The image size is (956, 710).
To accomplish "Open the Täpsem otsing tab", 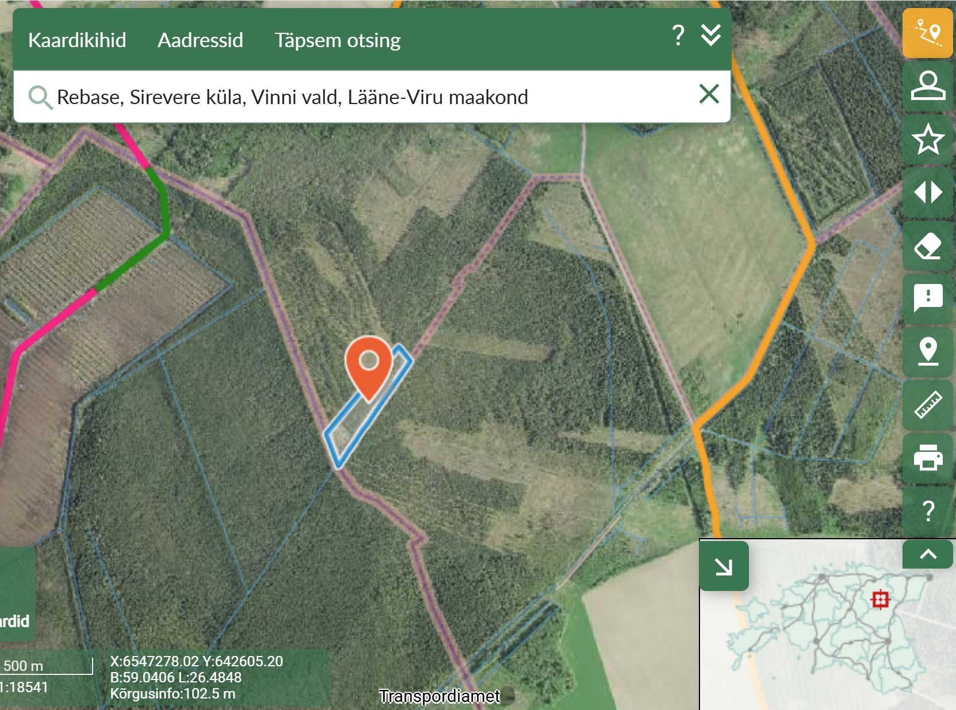I will tap(337, 40).
